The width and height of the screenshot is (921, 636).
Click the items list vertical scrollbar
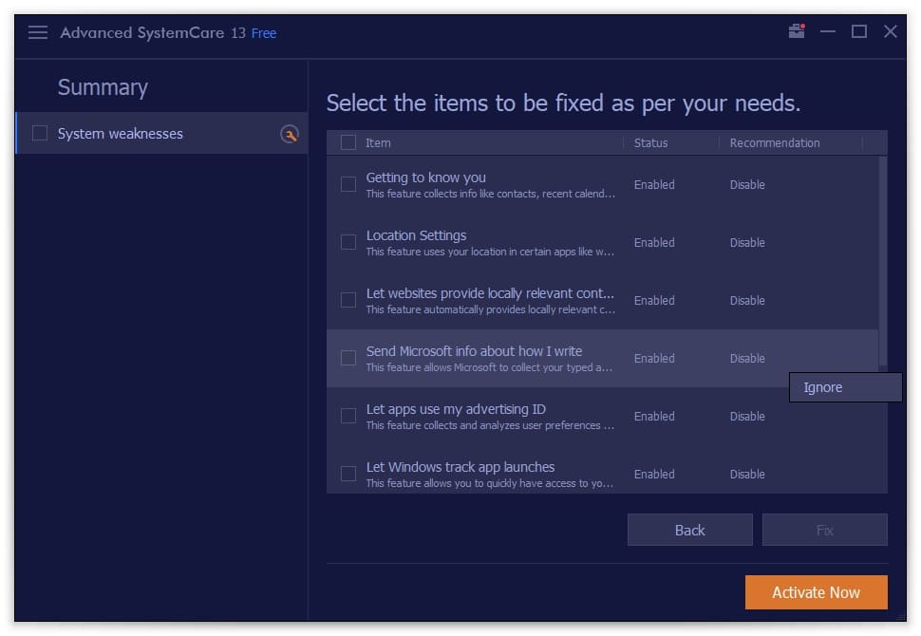[883, 261]
